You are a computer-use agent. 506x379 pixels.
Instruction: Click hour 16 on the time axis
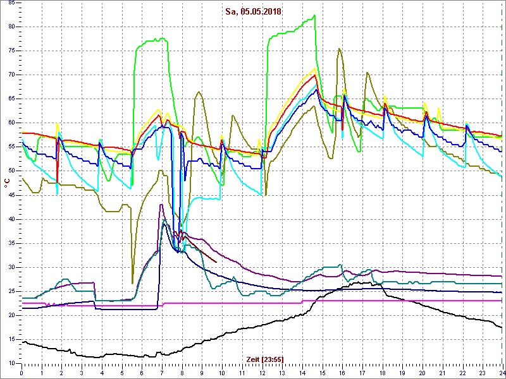(x=342, y=372)
